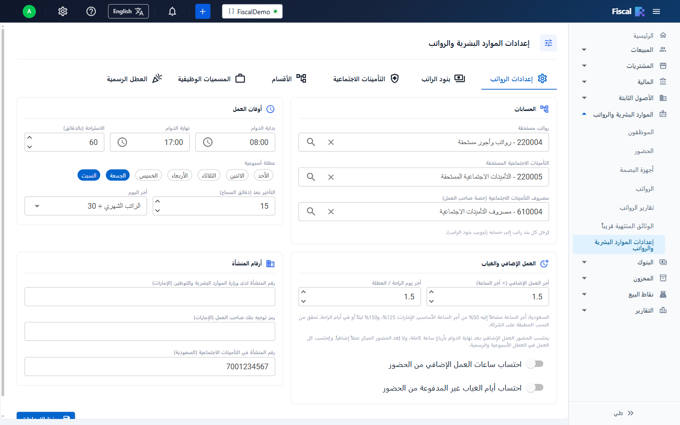Expand المشتريات sidebar section arrow
Screen dimensions: 680x425
pos(584,66)
